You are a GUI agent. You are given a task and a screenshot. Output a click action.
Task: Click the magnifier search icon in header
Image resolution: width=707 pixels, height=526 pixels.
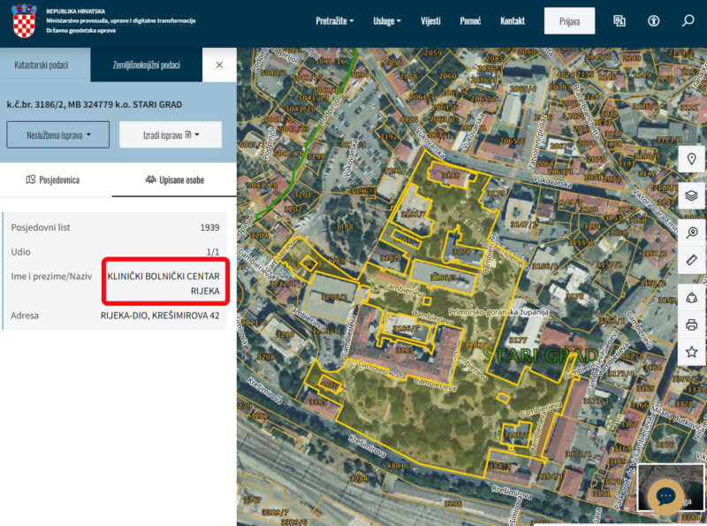[x=688, y=20]
